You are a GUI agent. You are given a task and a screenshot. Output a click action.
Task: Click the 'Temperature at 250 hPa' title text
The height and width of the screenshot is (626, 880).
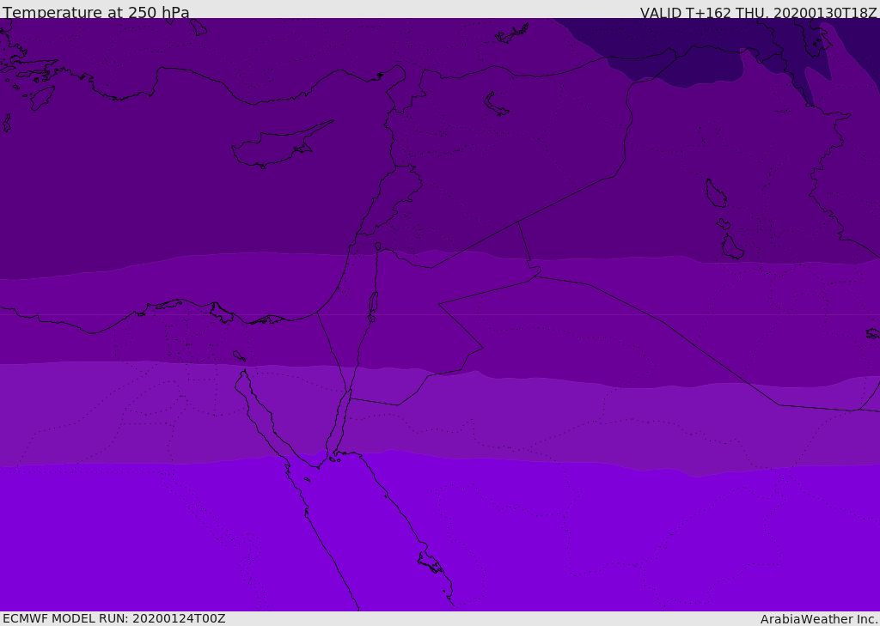96,12
